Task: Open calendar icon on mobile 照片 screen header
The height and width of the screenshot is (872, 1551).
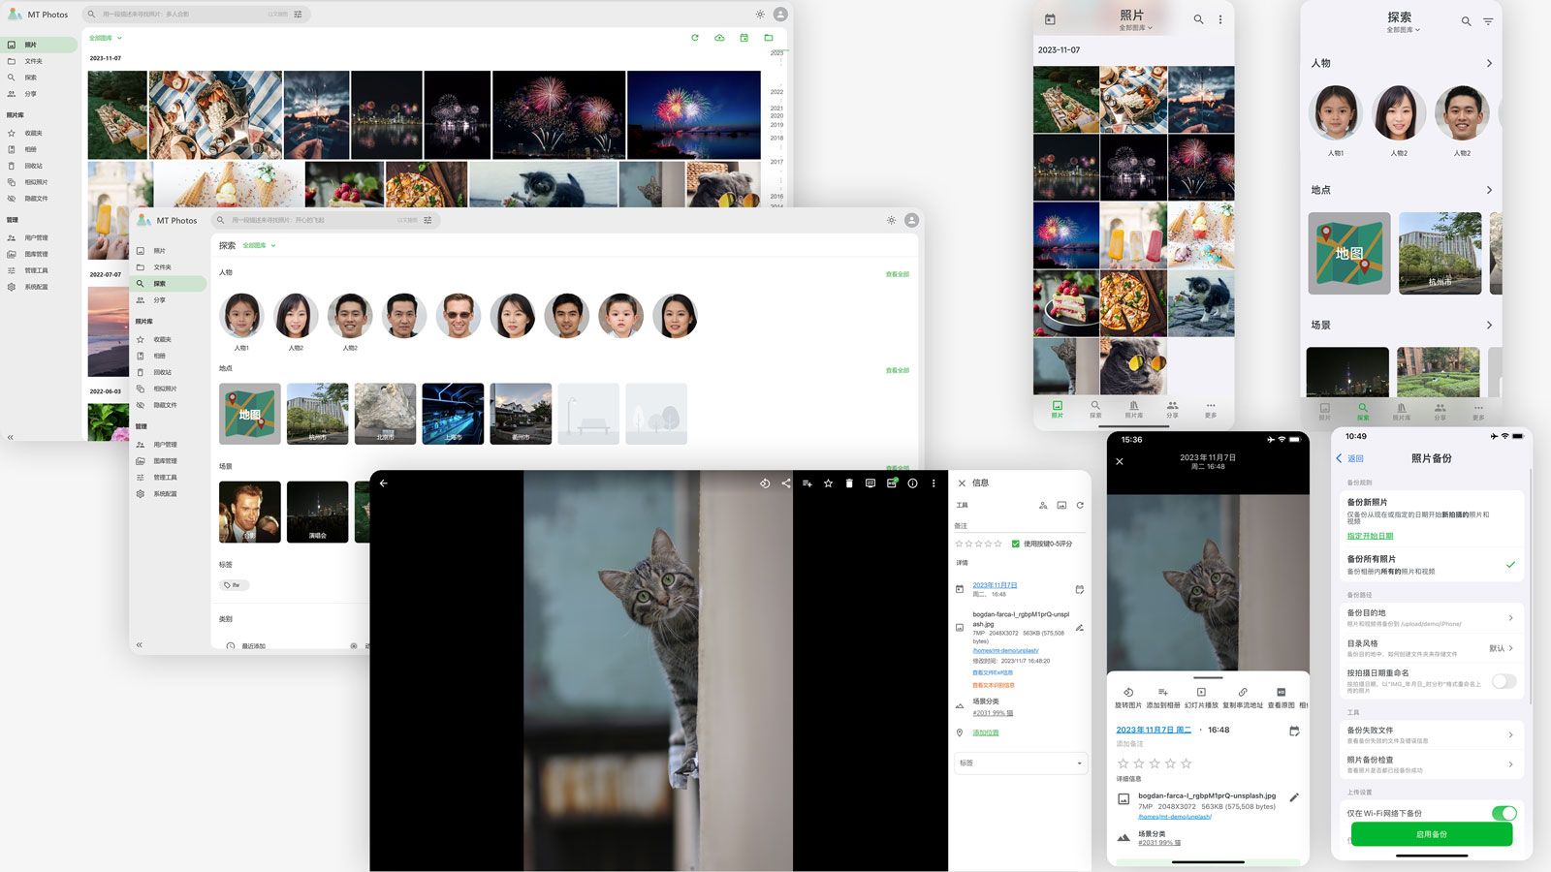Action: click(1050, 19)
